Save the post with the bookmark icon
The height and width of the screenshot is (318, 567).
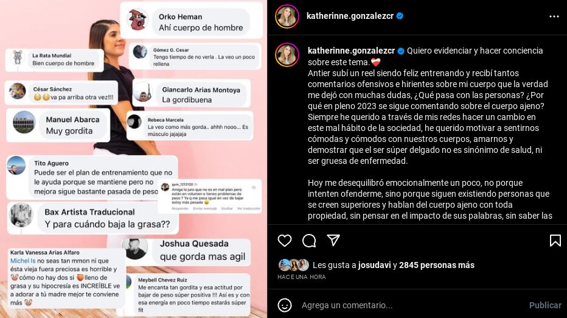[555, 241]
